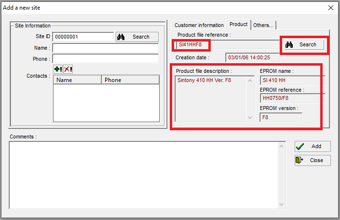The image size is (340, 220).
Task: Click the EPROM reference field HH0750/F8
Action: [292, 98]
